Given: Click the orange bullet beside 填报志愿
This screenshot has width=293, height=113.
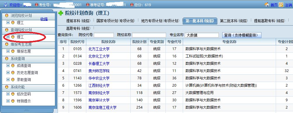Looking at the screenshot, I should click(13, 51).
